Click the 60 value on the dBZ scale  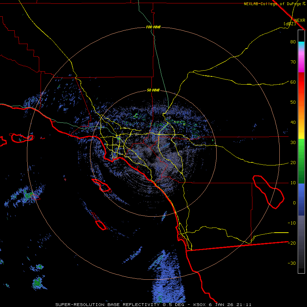click(x=293, y=82)
